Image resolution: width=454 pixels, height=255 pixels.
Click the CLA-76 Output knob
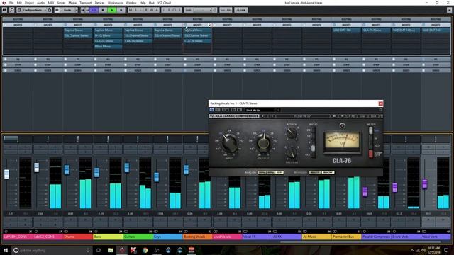[263, 142]
